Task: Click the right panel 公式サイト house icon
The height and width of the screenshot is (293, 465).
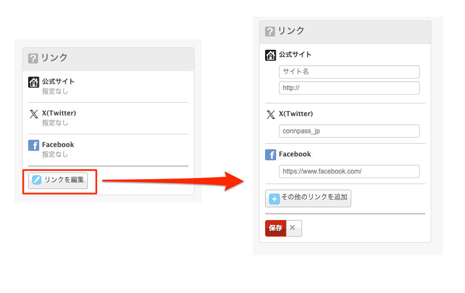Action: pos(271,55)
